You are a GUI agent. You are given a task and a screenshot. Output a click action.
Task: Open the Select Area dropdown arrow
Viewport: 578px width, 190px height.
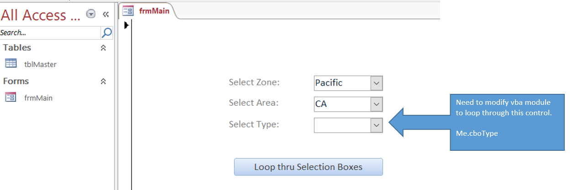[376, 104]
